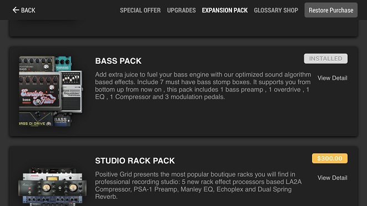The width and height of the screenshot is (367, 206).
Task: Click the Bass Pack description text
Action: (x=203, y=86)
